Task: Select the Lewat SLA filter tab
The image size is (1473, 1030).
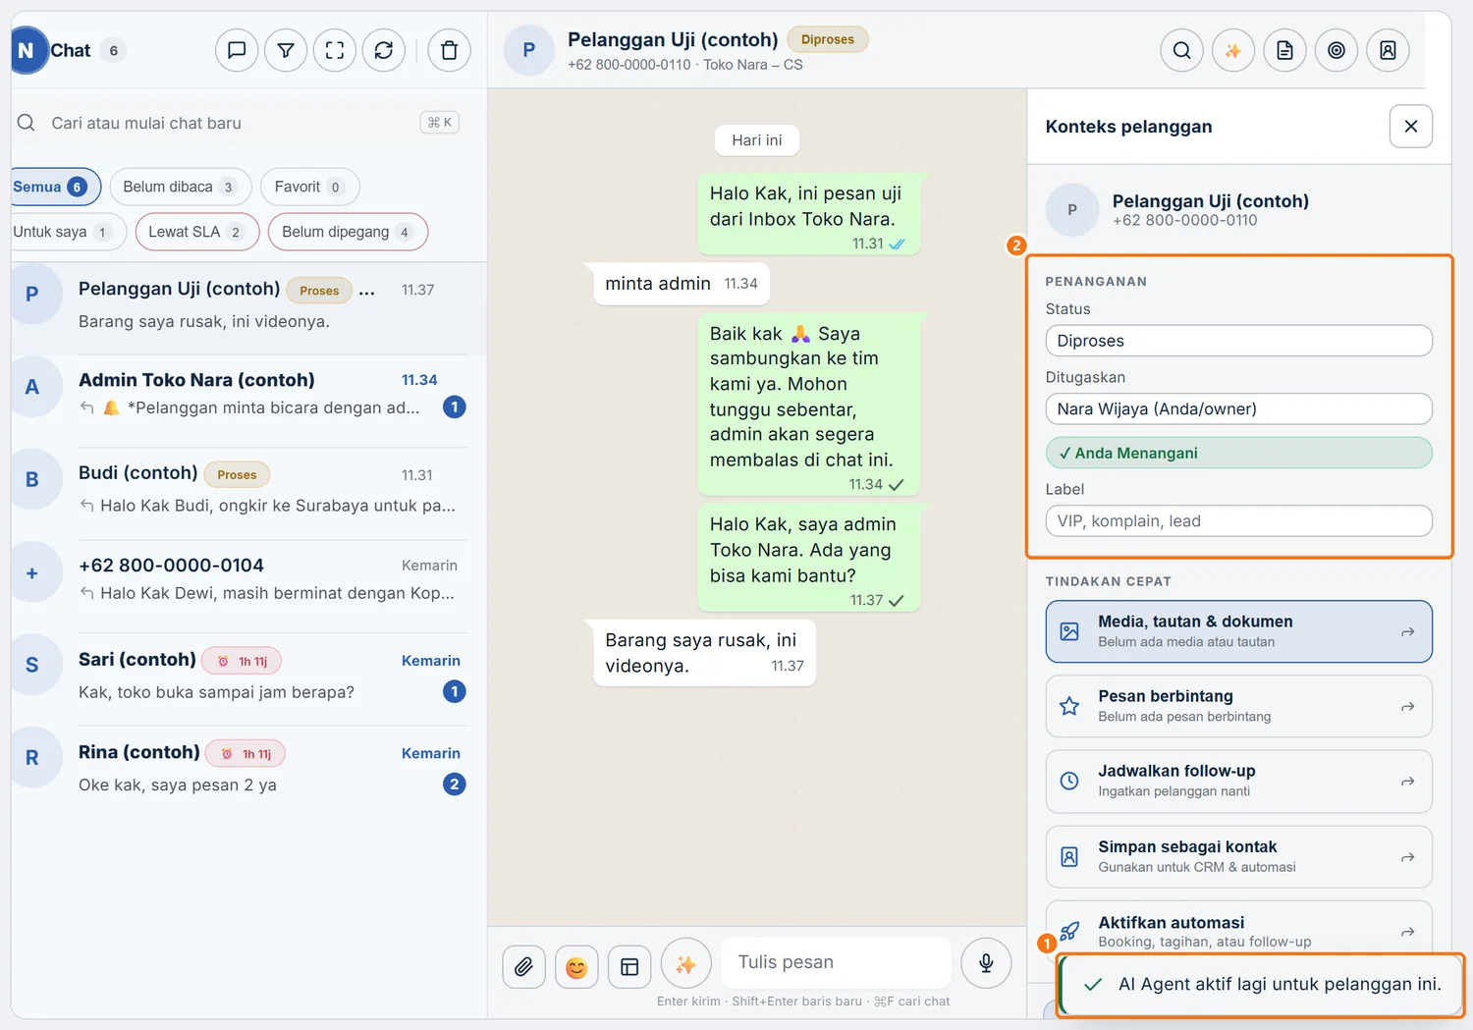Action: pos(197,232)
